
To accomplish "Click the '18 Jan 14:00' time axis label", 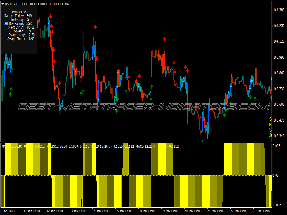I will [147, 211].
